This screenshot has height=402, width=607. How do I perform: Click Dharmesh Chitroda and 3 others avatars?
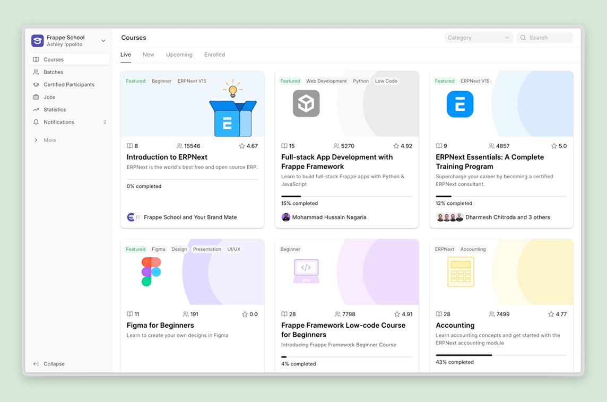coord(449,217)
